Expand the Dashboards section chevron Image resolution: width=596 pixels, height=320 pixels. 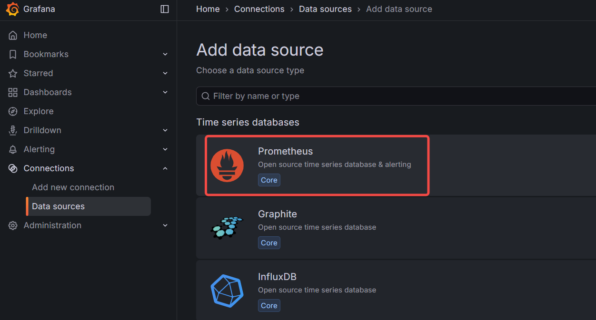click(165, 92)
